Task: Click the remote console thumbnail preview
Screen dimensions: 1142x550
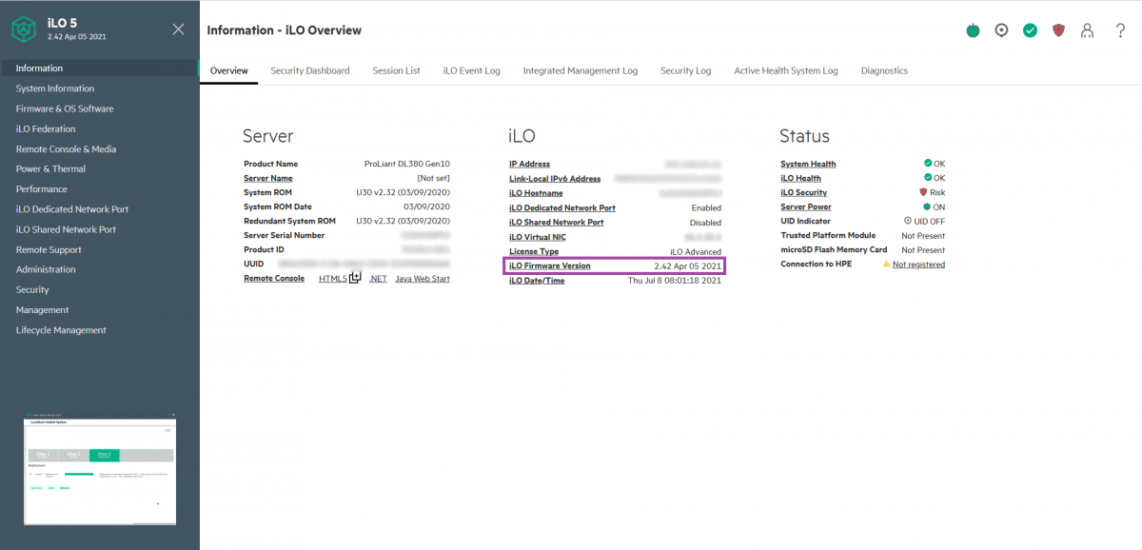Action: (x=100, y=471)
